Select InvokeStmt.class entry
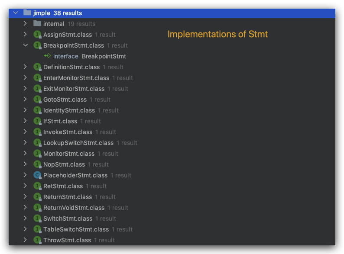 point(68,132)
